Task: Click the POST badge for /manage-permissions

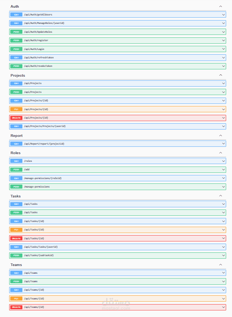Action: (x=17, y=187)
